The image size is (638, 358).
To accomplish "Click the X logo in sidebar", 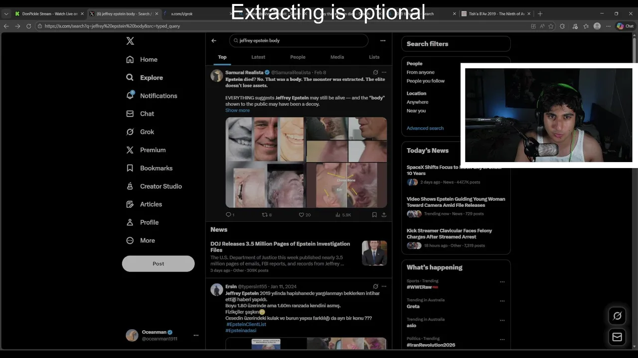I will pos(130,41).
